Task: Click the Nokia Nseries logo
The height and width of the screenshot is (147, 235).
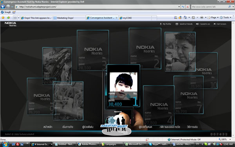Action: tap(11, 24)
